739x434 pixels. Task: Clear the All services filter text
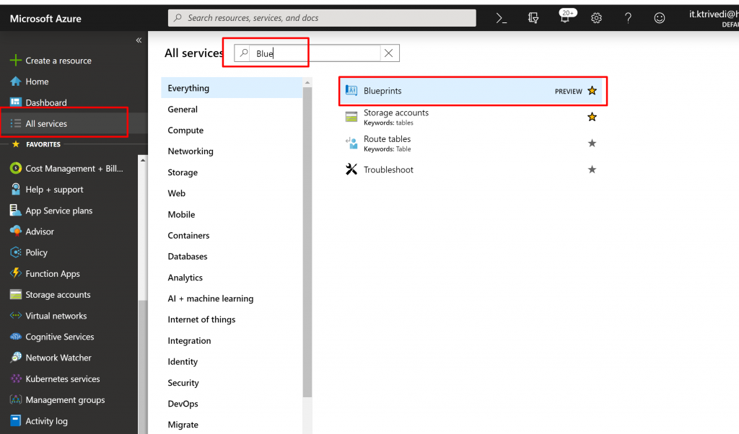[x=389, y=53]
